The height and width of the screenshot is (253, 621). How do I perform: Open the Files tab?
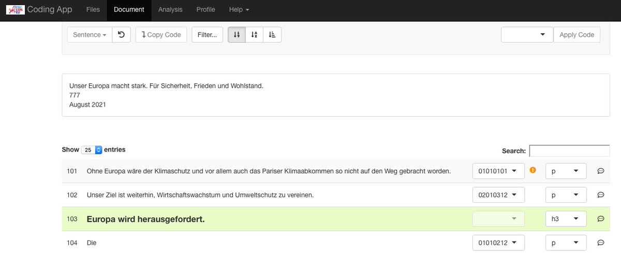(x=93, y=10)
